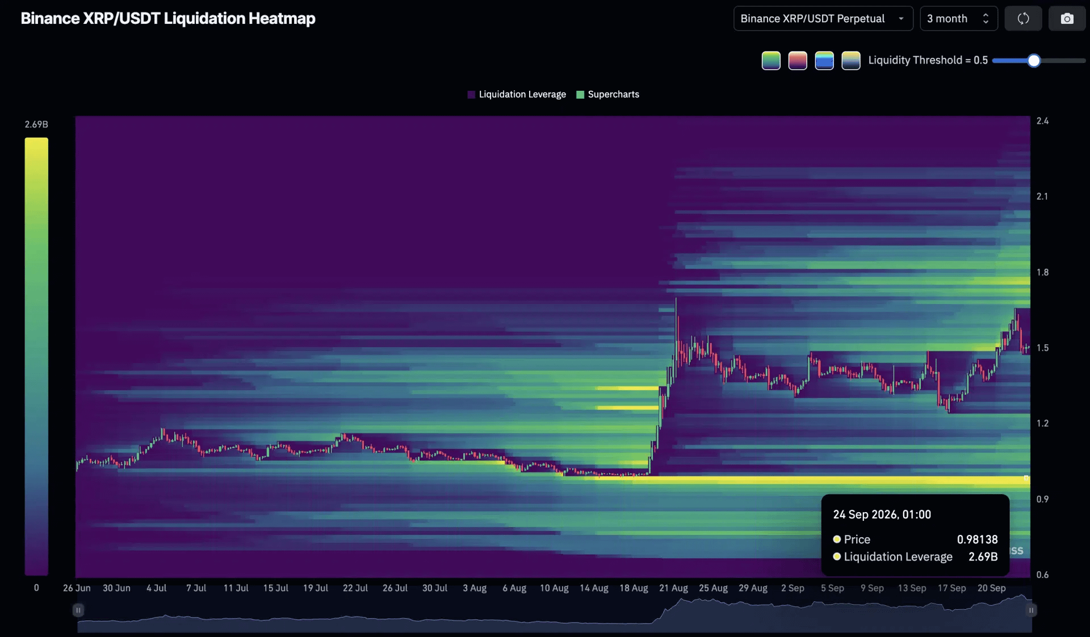Click the 21 Aug date label on axis
The width and height of the screenshot is (1090, 637).
673,588
